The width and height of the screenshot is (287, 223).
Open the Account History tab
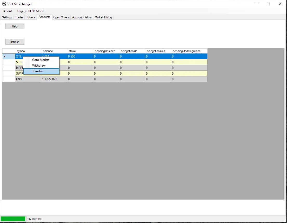pyautogui.click(x=82, y=17)
